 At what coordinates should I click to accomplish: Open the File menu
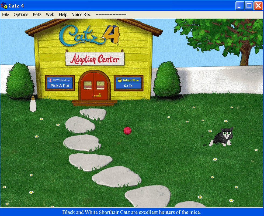coord(6,15)
